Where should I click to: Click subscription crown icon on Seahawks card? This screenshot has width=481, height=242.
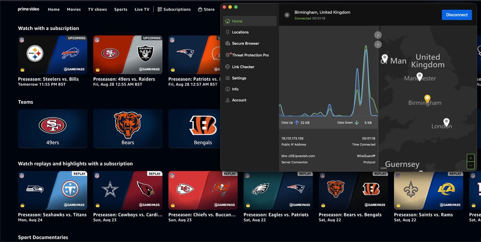(x=23, y=205)
